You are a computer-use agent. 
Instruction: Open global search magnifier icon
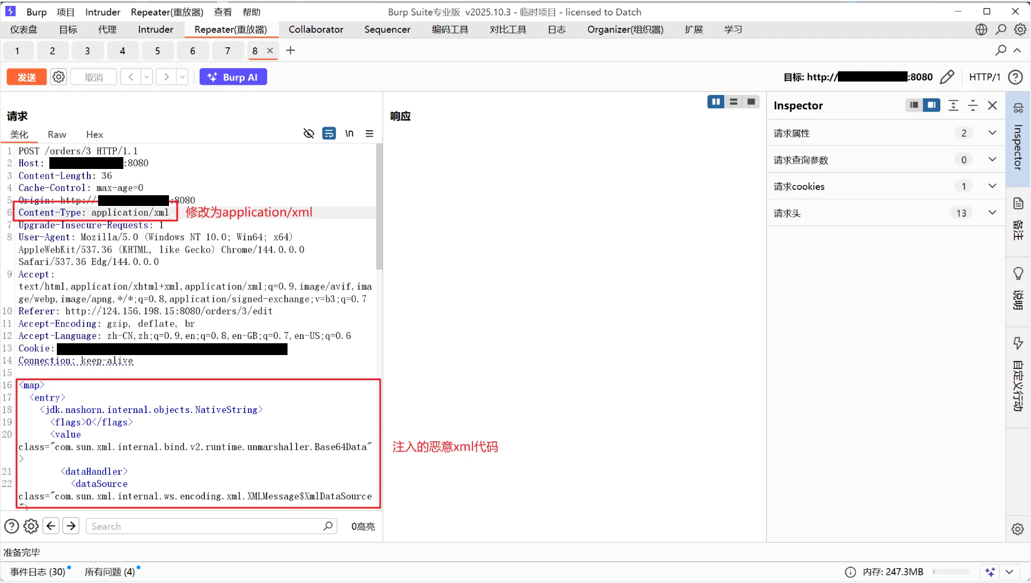[x=1001, y=29]
